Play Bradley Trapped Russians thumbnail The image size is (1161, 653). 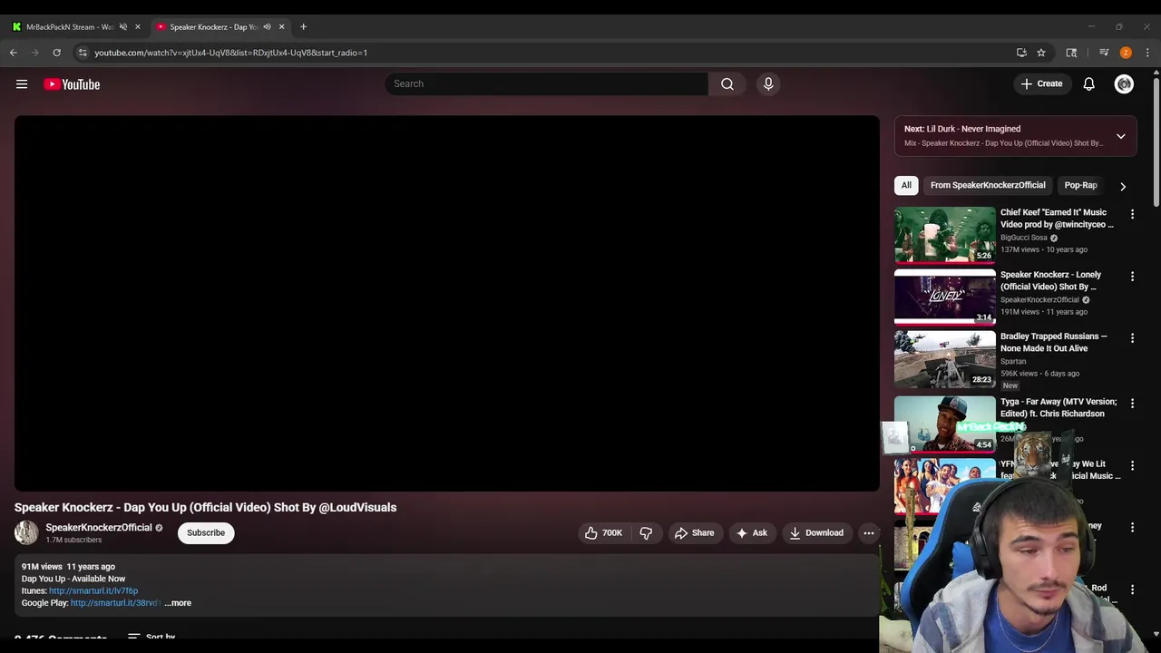point(944,359)
